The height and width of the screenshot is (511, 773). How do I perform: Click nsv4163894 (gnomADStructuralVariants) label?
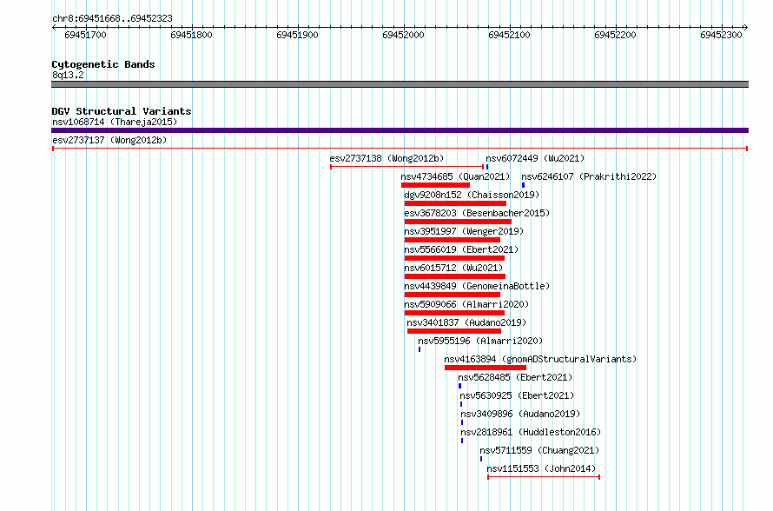click(x=540, y=359)
